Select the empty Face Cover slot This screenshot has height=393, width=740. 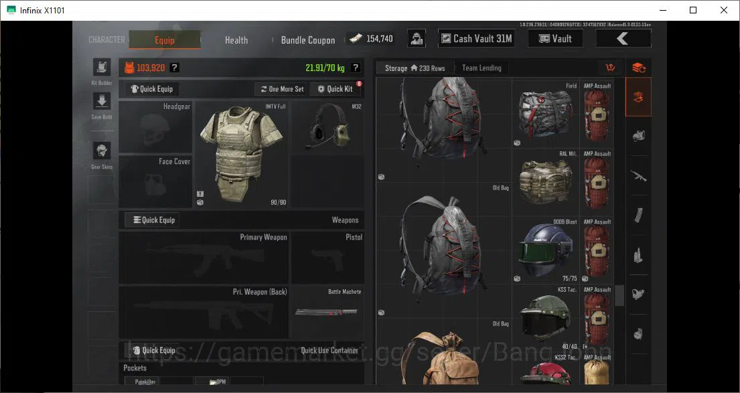[155, 181]
